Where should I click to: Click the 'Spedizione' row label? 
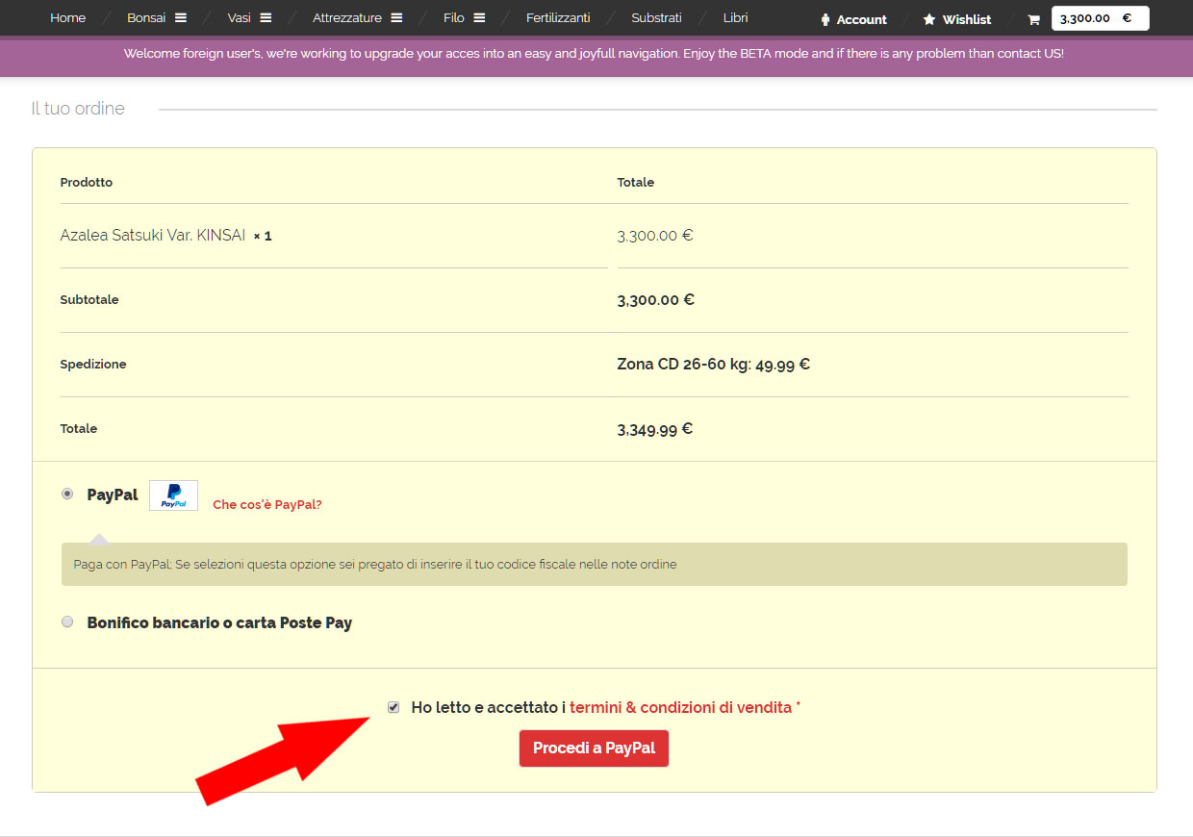pos(93,364)
